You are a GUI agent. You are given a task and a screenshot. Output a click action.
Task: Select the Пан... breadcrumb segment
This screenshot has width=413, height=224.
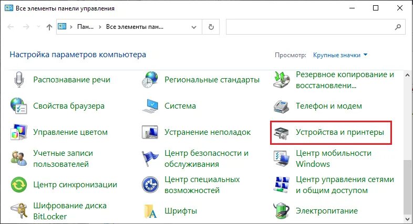coord(85,27)
